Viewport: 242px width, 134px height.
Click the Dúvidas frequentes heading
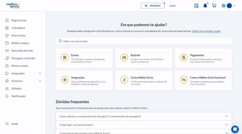(72, 102)
